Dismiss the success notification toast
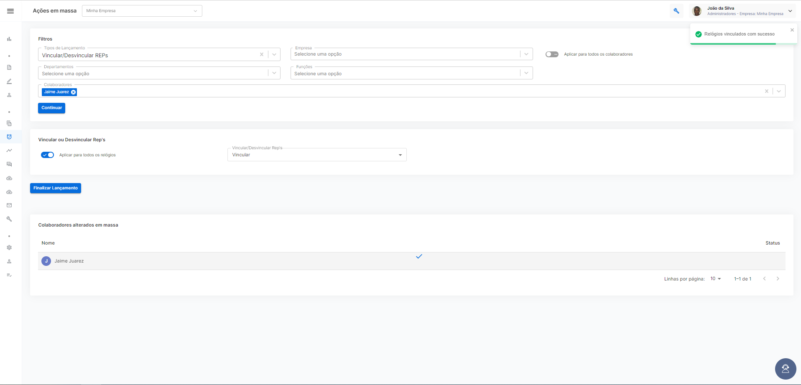The image size is (801, 385). (792, 30)
